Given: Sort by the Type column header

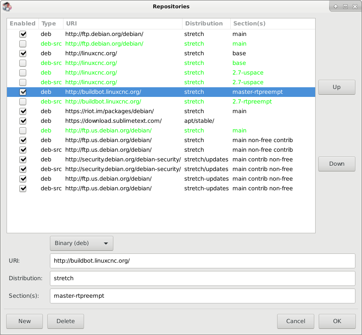Looking at the screenshot, I should [51, 24].
